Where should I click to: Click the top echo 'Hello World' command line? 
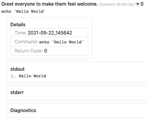point(23,11)
